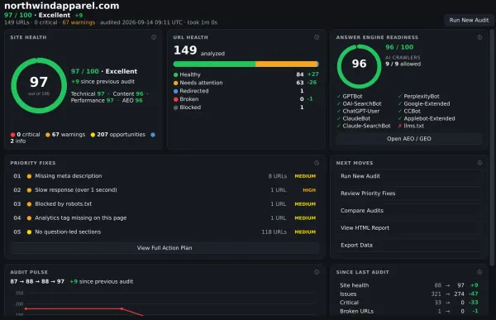
Task: Click the OAI-SearchBot crawler entry
Action: tap(360, 104)
